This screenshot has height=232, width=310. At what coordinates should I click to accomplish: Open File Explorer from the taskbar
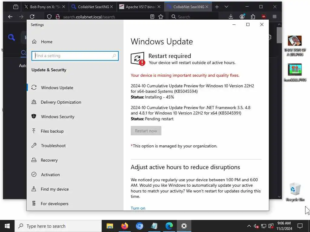click(110, 226)
